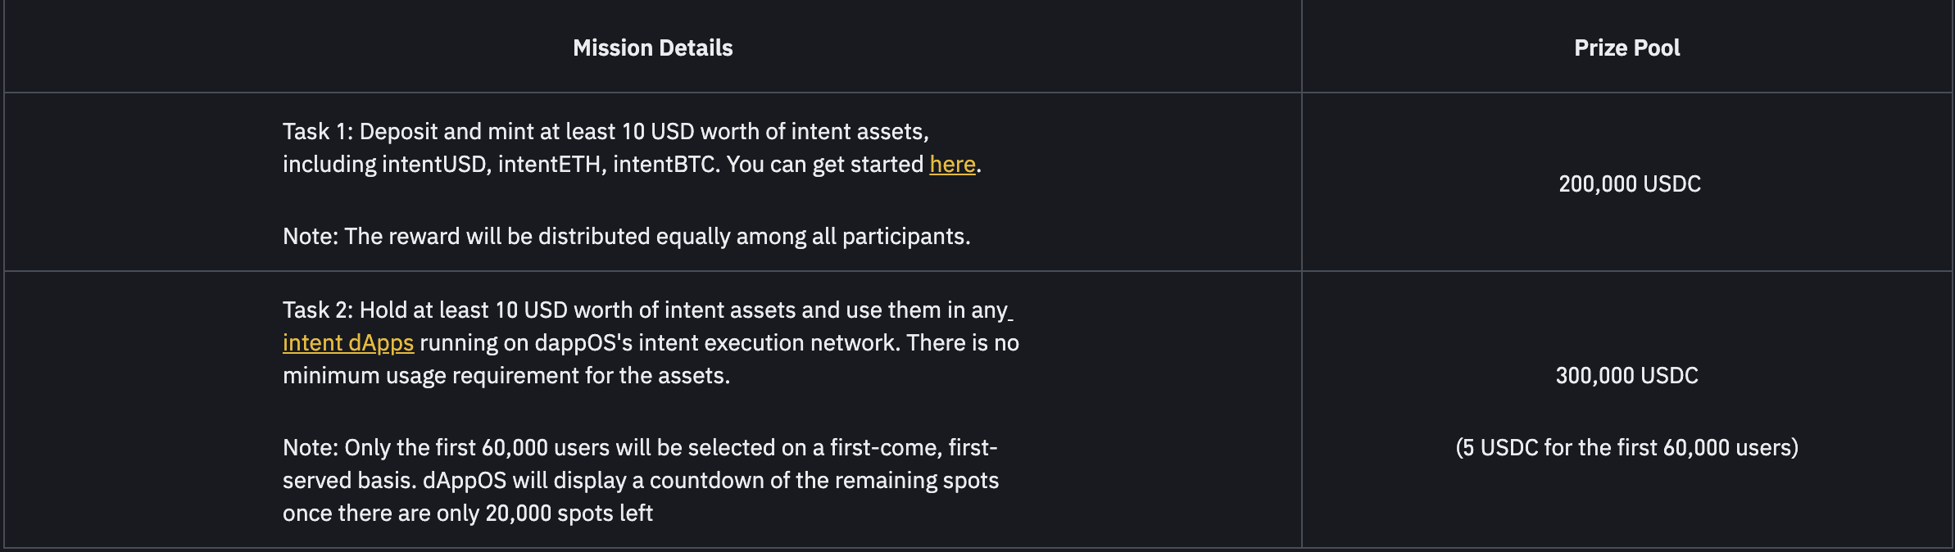Click the word "intentUSD" in Task 1
Screen dimensions: 1955x552
coord(435,165)
